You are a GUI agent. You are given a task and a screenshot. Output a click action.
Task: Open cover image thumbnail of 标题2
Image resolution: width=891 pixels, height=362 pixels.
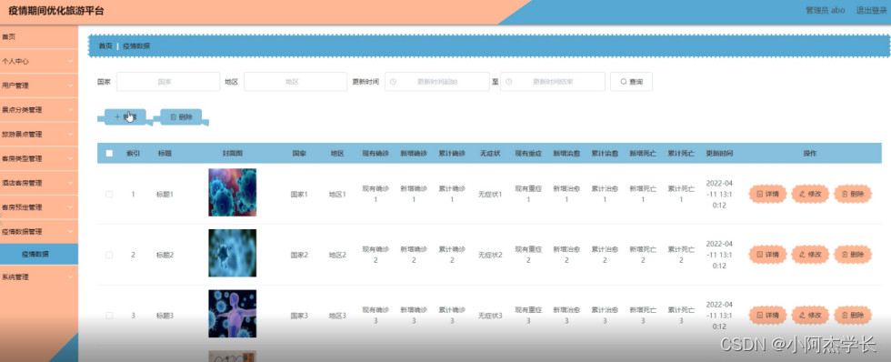click(x=233, y=253)
